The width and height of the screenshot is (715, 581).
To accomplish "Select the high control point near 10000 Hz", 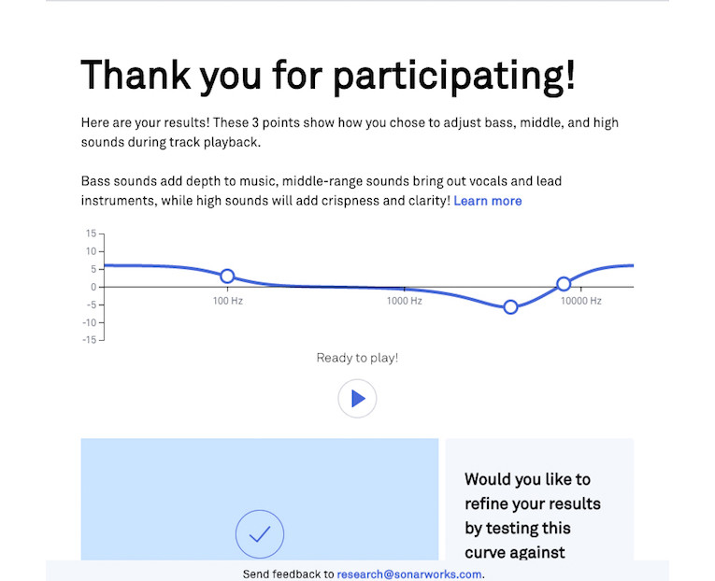I will pyautogui.click(x=564, y=284).
